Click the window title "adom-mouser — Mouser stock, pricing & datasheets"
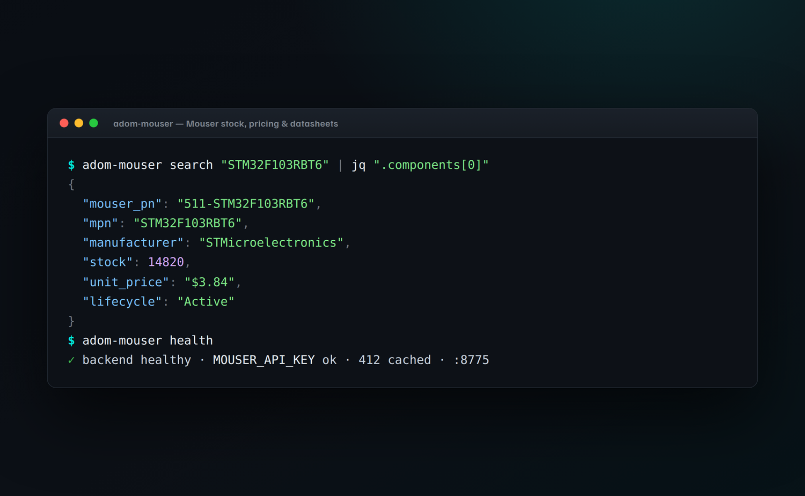The width and height of the screenshot is (805, 496). [x=225, y=124]
